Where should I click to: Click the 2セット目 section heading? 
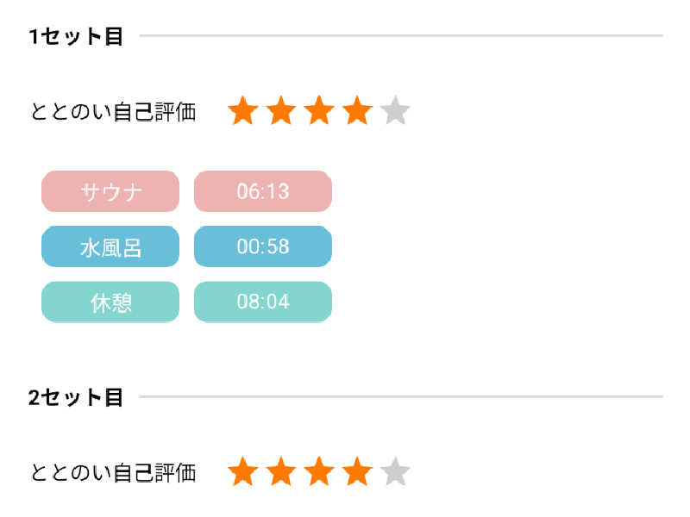[x=76, y=397]
